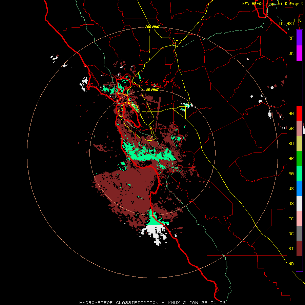The image size is (305, 305).
Task: Click the 'DS' legend label
Action: [x=291, y=203]
